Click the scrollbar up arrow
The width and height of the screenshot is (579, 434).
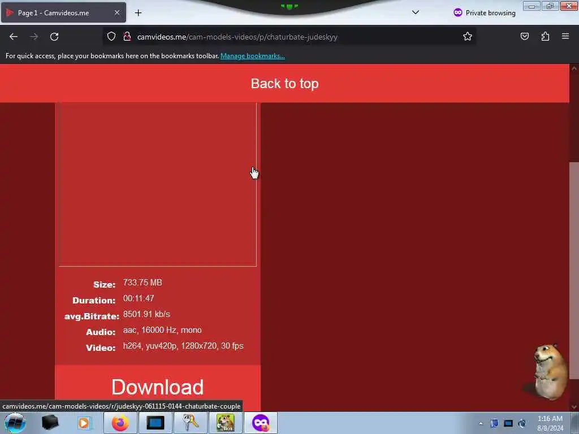[574, 68]
